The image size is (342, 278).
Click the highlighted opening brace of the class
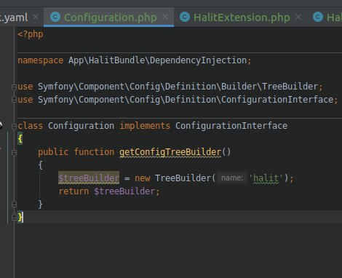click(20, 139)
